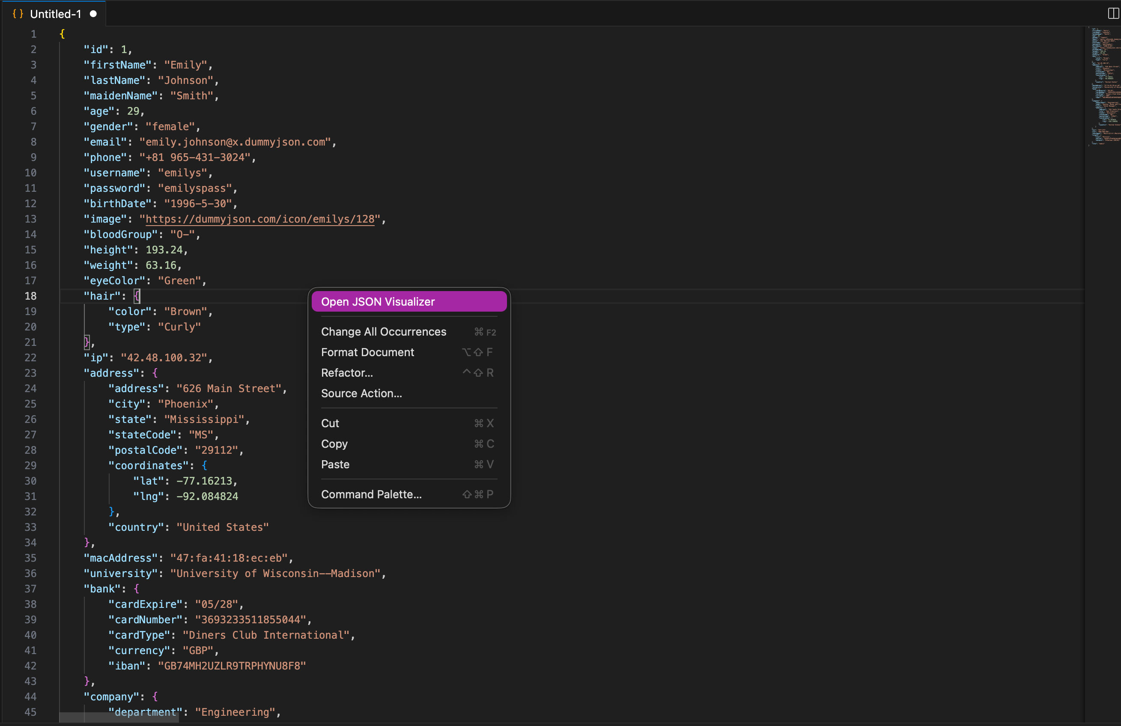Click the unsaved changes dot on Untitled-1 tab

click(x=94, y=14)
